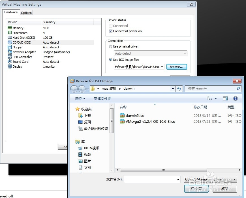
Task: Go forward in Browse for ISO dialog
Action: pyautogui.click(x=82, y=89)
